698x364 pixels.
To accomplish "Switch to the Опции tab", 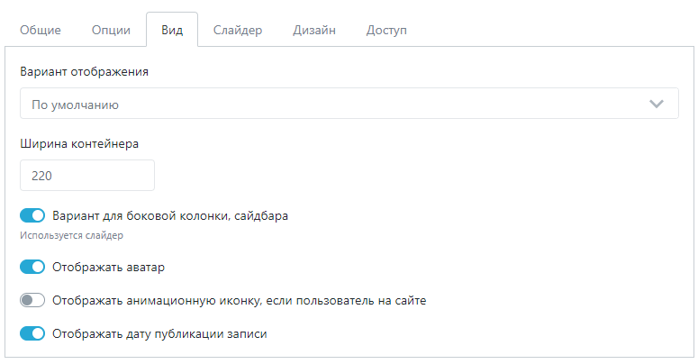I will [111, 30].
